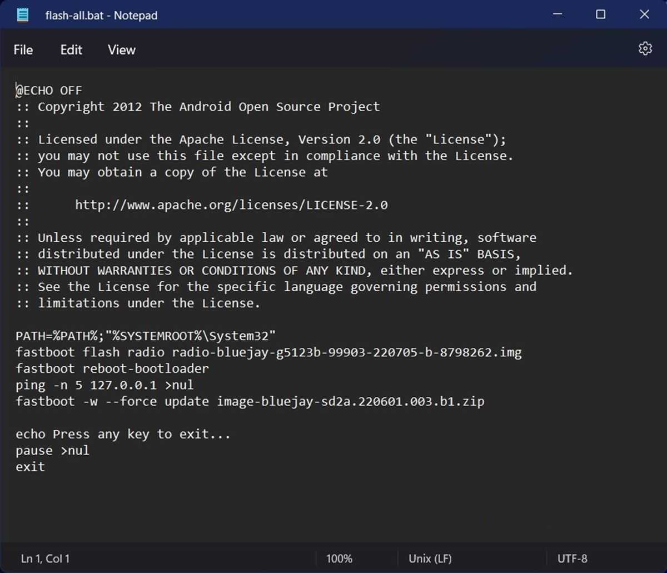Viewport: 667px width, 573px height.
Task: Click the fastboot reboot-bootloader line
Action: click(x=112, y=368)
